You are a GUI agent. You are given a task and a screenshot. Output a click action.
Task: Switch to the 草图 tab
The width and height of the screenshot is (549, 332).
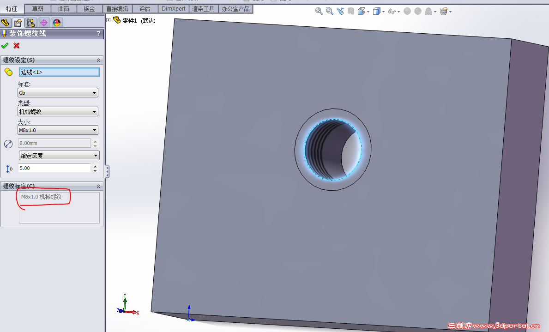click(38, 9)
